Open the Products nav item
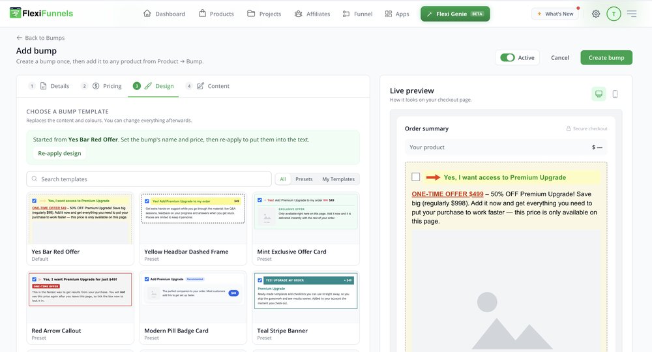 216,14
